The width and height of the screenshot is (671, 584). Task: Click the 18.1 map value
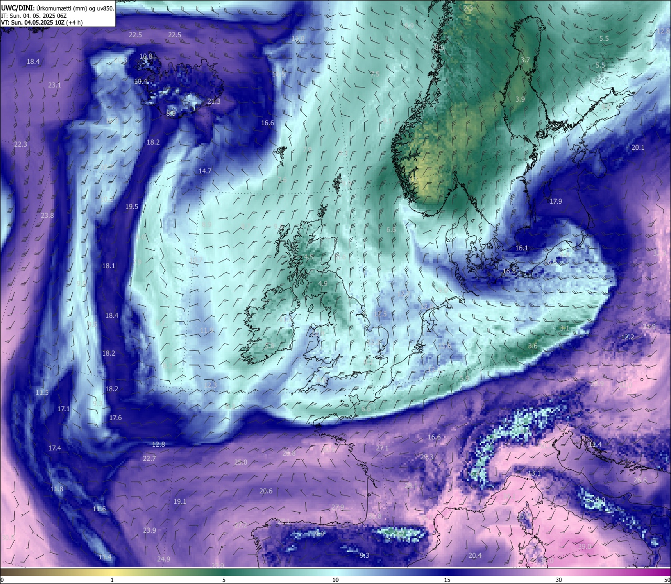pos(109,266)
